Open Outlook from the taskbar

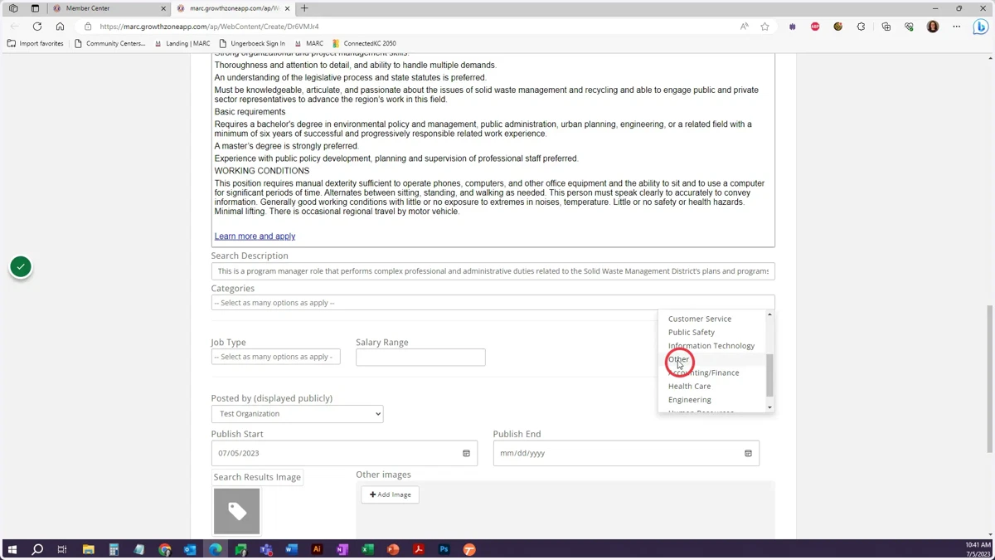(x=190, y=549)
